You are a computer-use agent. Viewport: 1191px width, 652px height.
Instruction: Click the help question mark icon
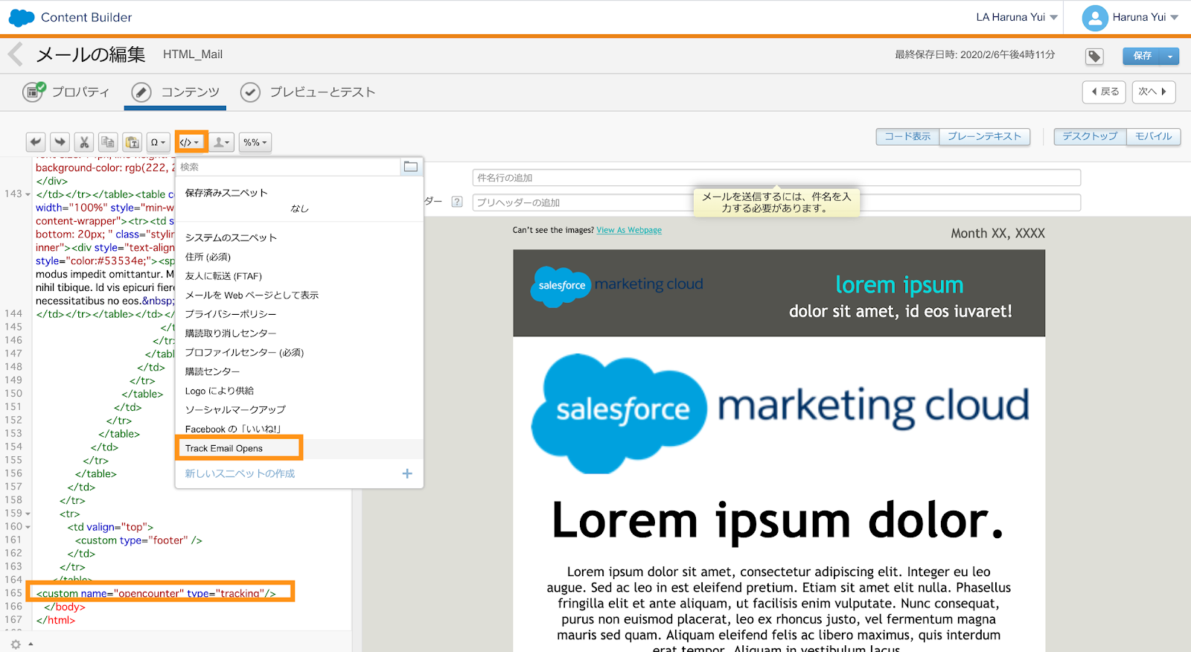457,202
